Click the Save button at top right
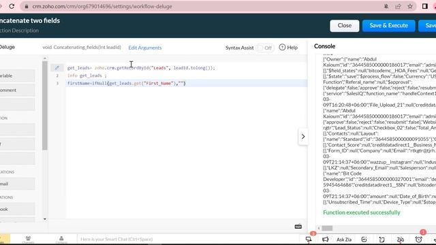This screenshot has width=436, height=245. (x=428, y=26)
